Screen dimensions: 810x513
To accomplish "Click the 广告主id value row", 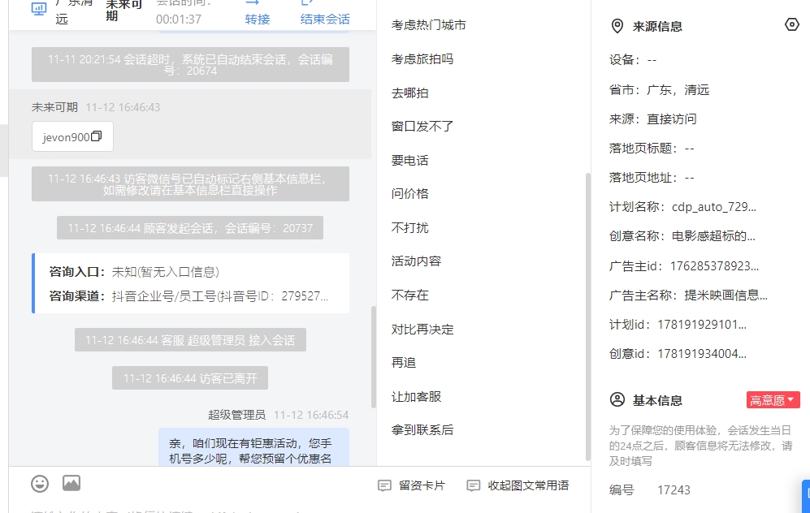I will (684, 266).
